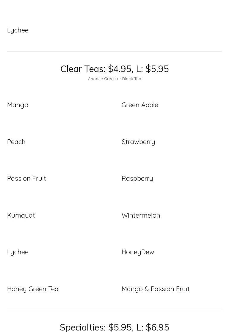Select the Strawberry tea option
Viewport: 229px width, 332px height.
[x=138, y=142]
